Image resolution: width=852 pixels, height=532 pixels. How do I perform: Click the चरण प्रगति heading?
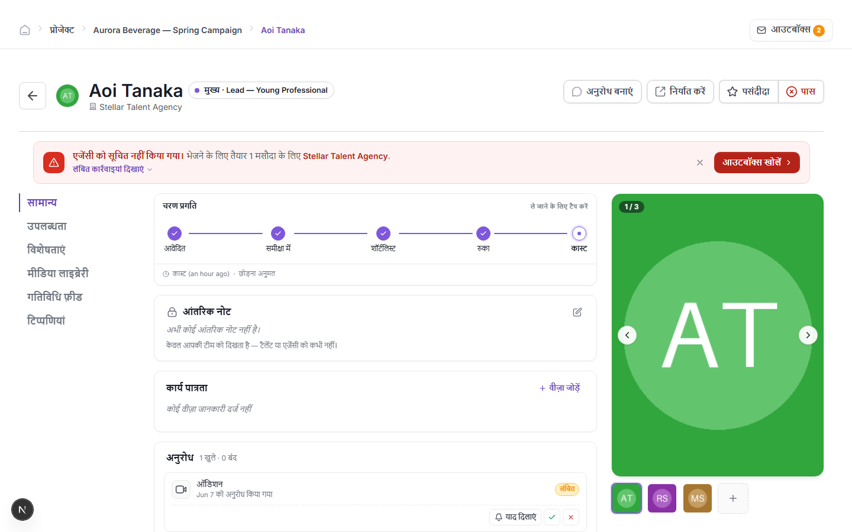pyautogui.click(x=180, y=206)
